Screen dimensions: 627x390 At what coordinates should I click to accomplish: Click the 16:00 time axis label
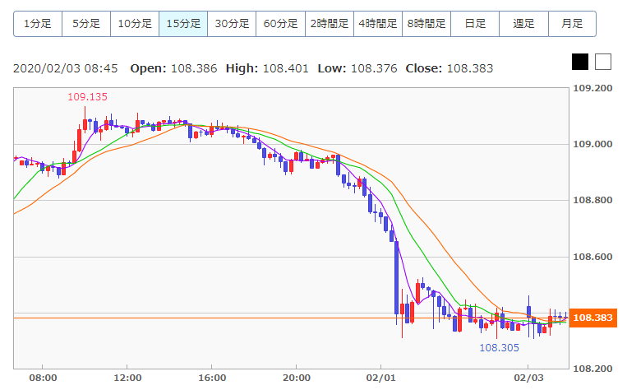(x=212, y=378)
